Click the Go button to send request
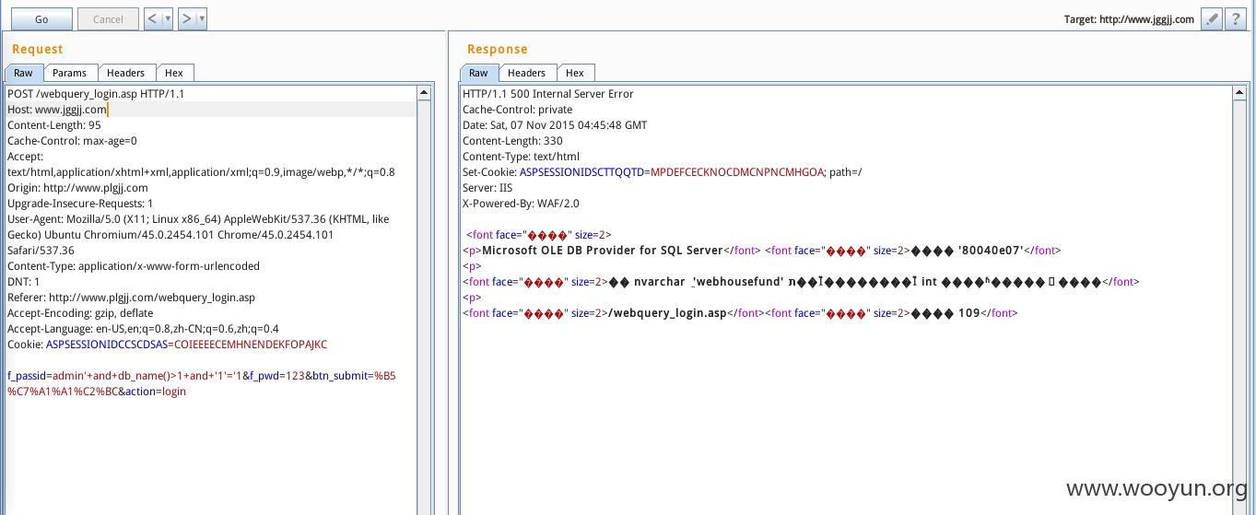Screen dimensions: 1256x515 point(41,18)
